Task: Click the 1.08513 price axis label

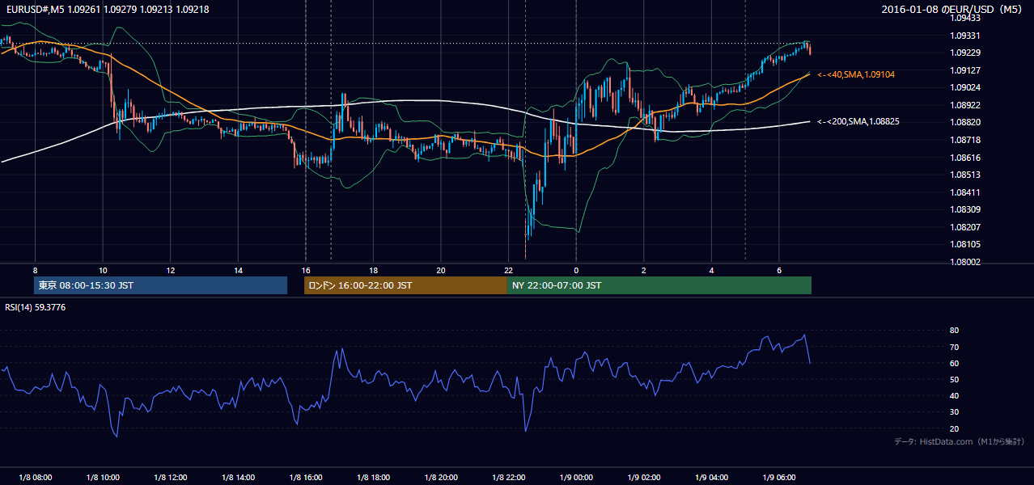Action: click(x=965, y=175)
